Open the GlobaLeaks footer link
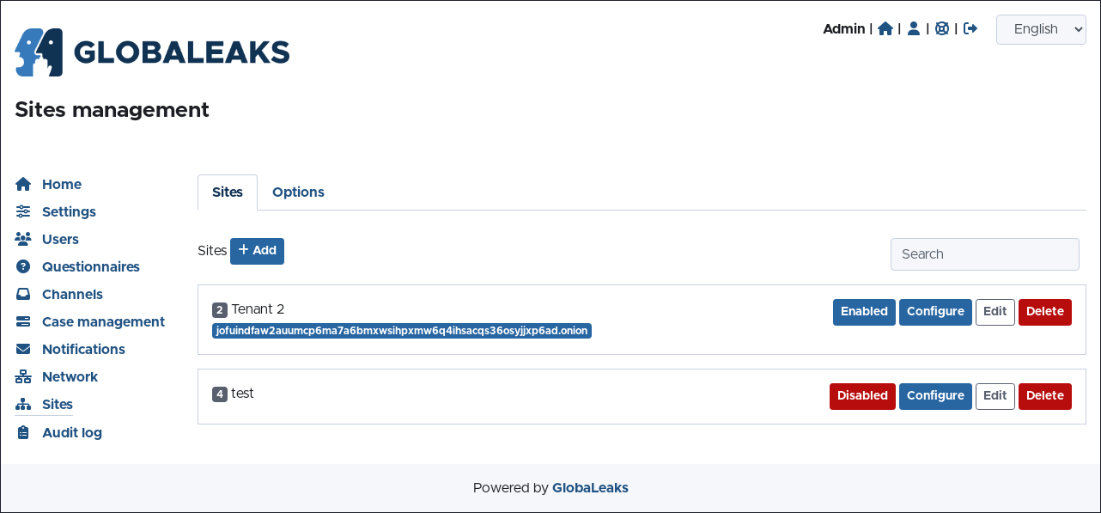This screenshot has width=1101, height=513. click(590, 488)
